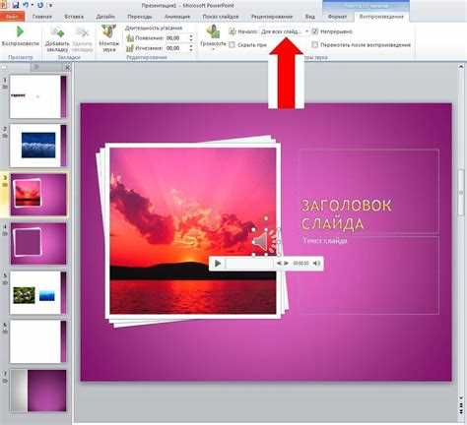467x425 pixels.
Task: Open the orange Файл button
Action: coord(12,17)
